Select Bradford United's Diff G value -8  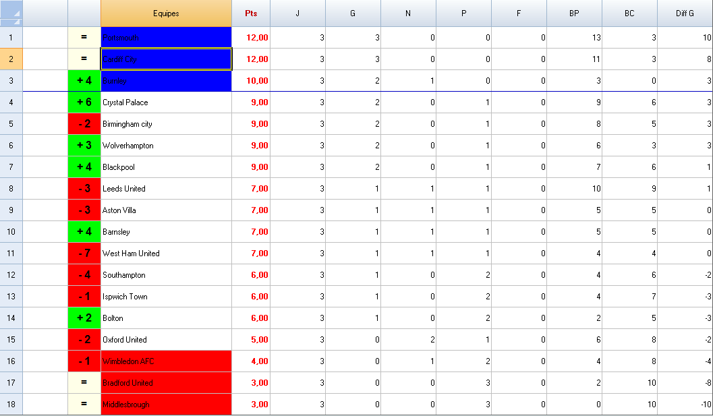pos(685,383)
